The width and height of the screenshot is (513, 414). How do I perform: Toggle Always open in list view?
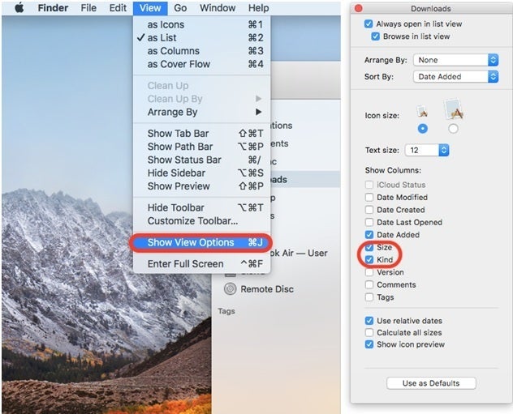tap(369, 23)
